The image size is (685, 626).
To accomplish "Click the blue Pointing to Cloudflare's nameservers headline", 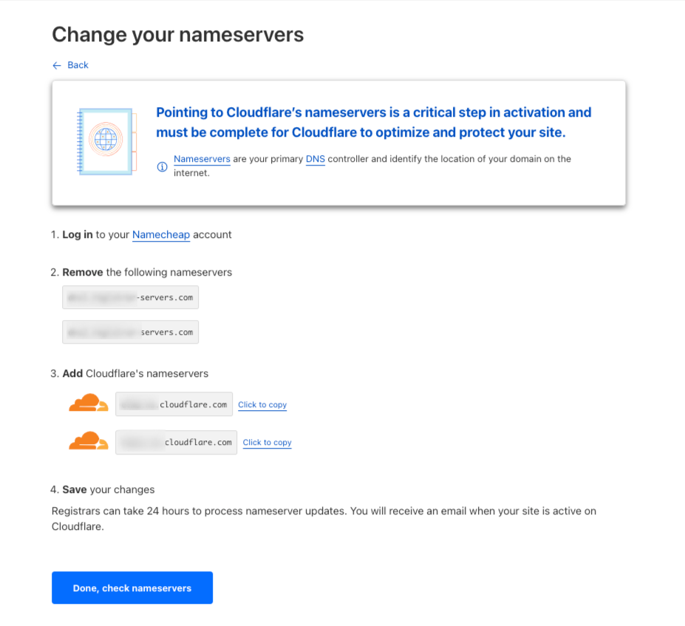I will [x=373, y=123].
